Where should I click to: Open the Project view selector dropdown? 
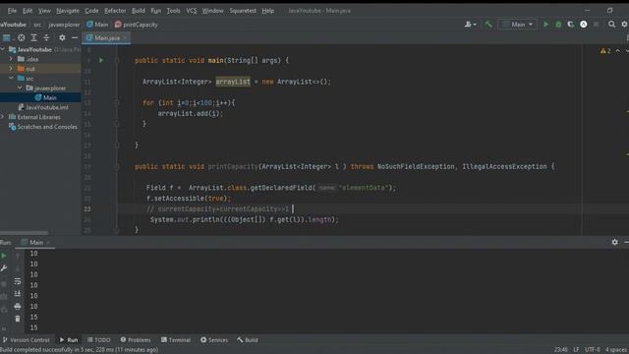click(x=8, y=37)
